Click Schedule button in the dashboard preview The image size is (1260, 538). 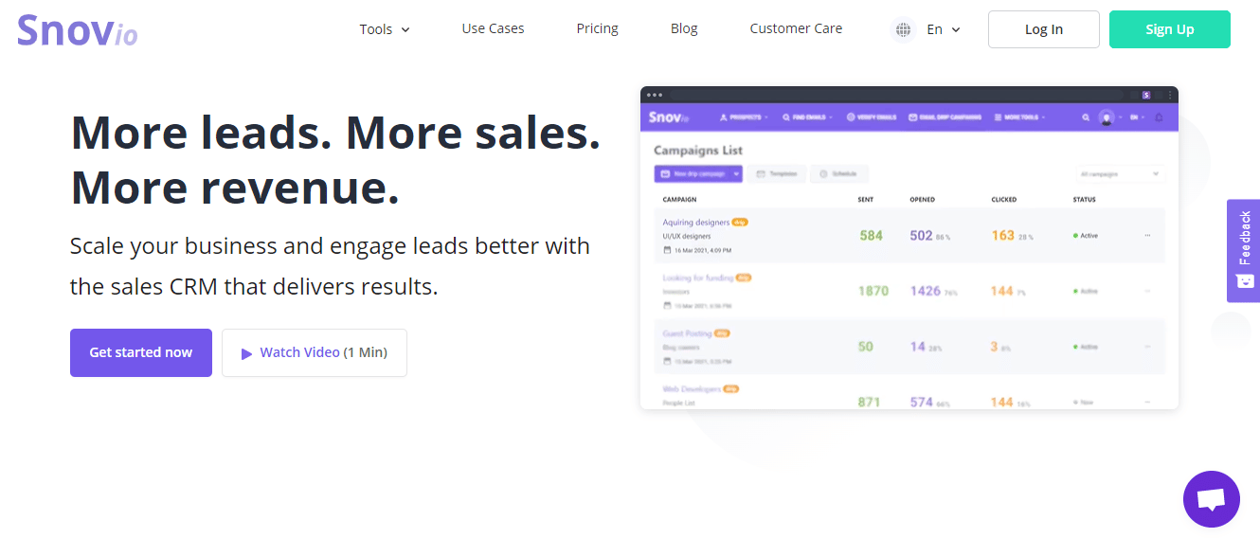tap(839, 174)
